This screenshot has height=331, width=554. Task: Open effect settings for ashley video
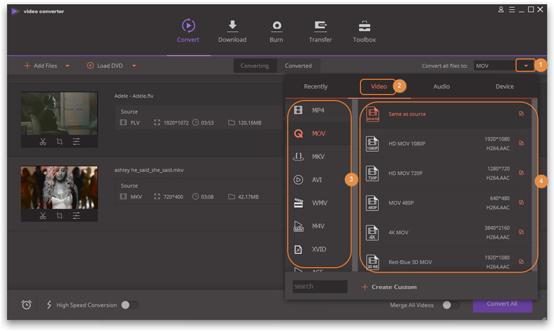pos(76,216)
